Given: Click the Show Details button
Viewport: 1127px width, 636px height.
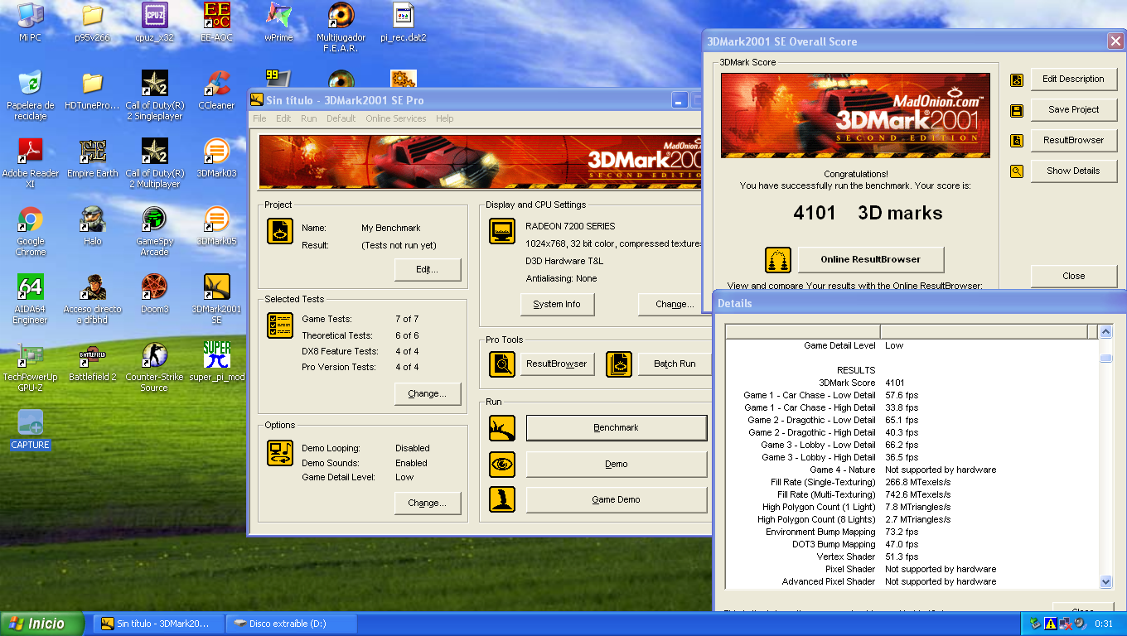Looking at the screenshot, I should (1074, 171).
